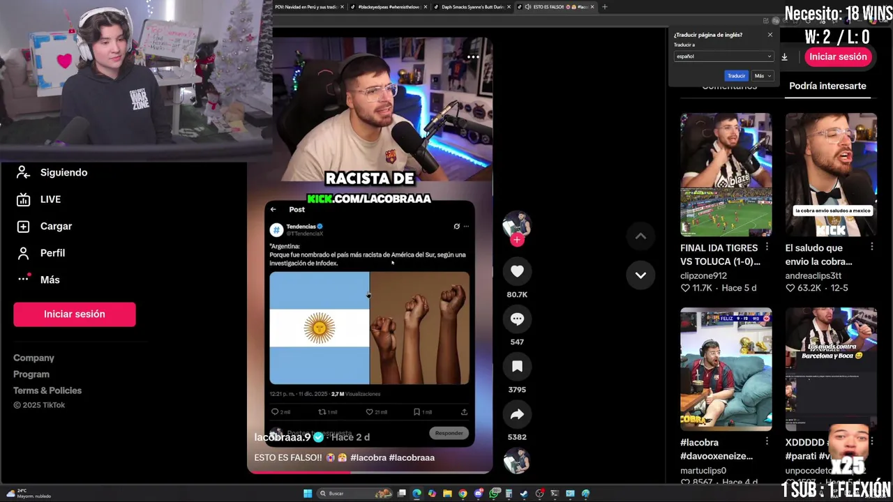Open WhatsApp from taskbar
893x502 pixels.
[494, 494]
